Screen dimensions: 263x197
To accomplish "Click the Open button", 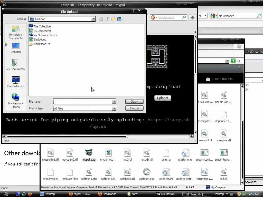I will [x=134, y=102].
